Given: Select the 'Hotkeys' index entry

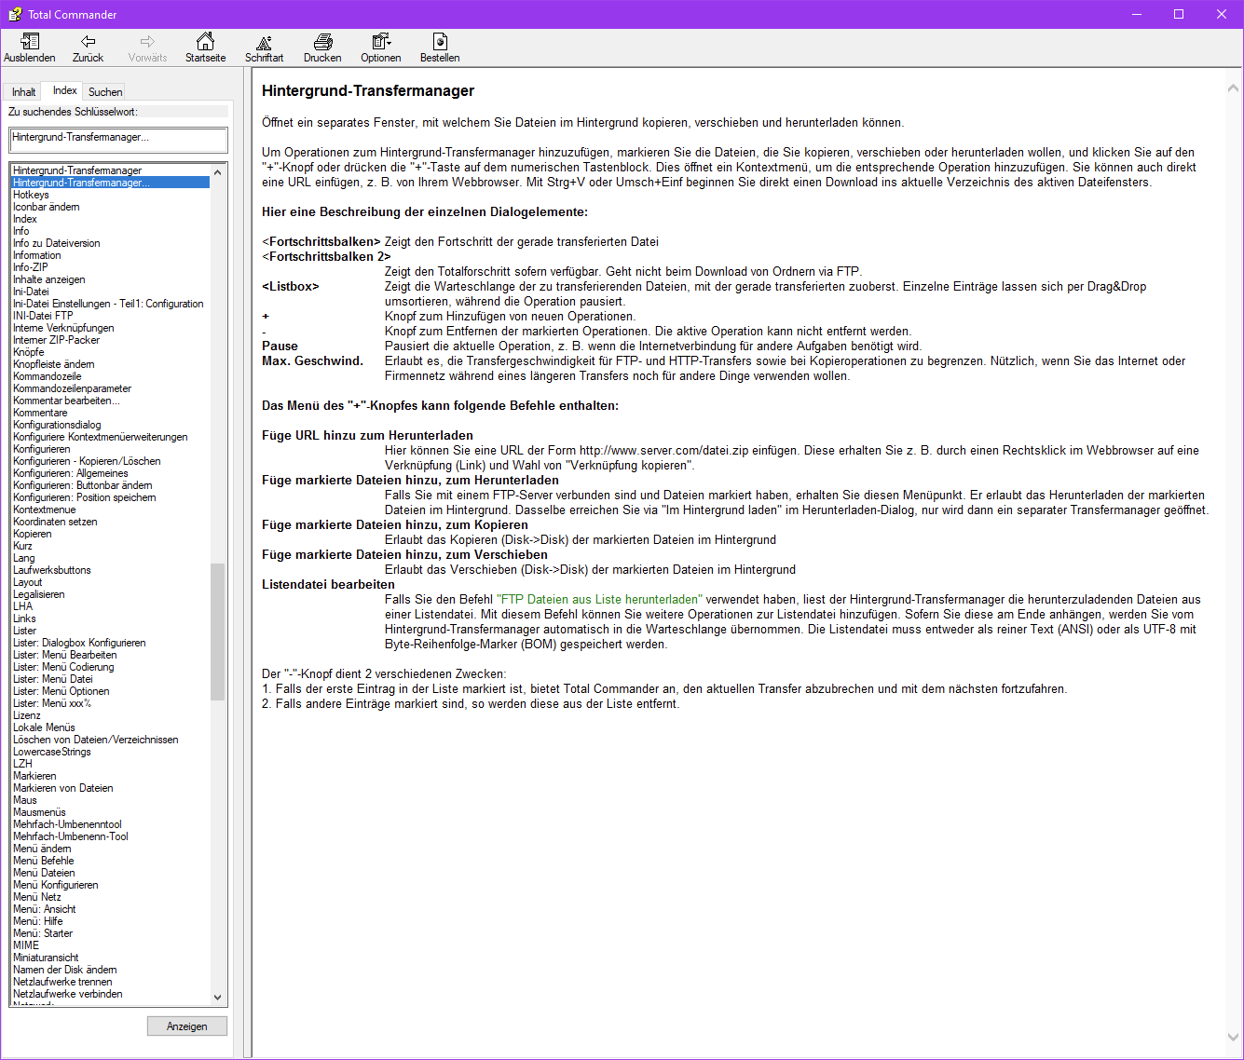Looking at the screenshot, I should [31, 195].
